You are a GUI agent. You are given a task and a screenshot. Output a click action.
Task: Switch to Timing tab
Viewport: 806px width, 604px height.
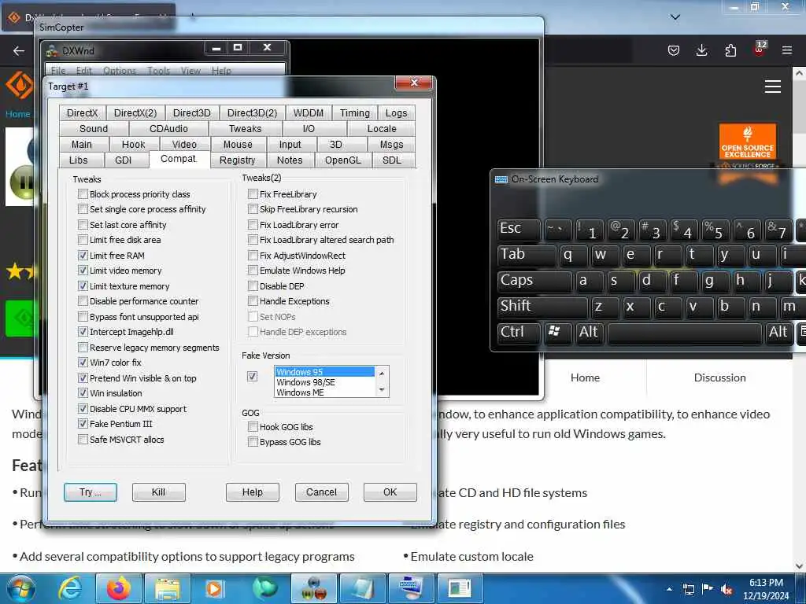pyautogui.click(x=355, y=113)
